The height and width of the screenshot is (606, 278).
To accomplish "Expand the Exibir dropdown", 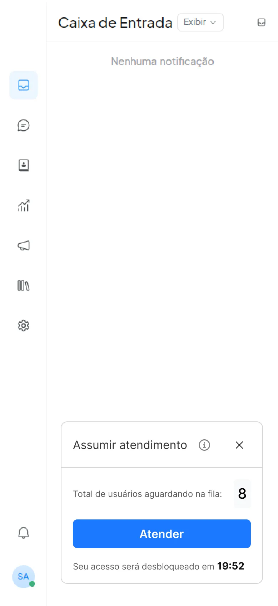I will 200,22.
